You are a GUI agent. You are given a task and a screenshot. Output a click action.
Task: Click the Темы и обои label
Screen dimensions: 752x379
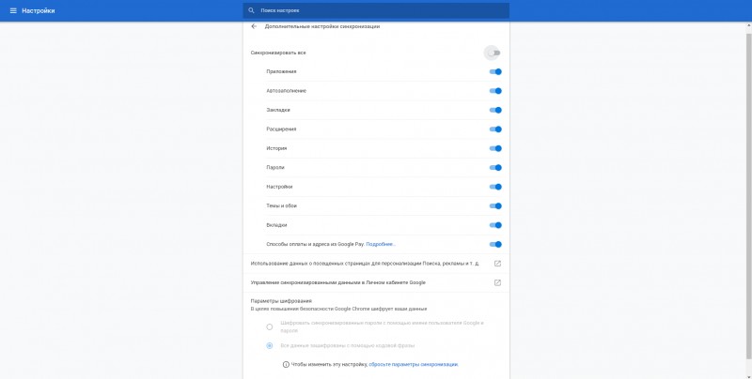coord(281,205)
